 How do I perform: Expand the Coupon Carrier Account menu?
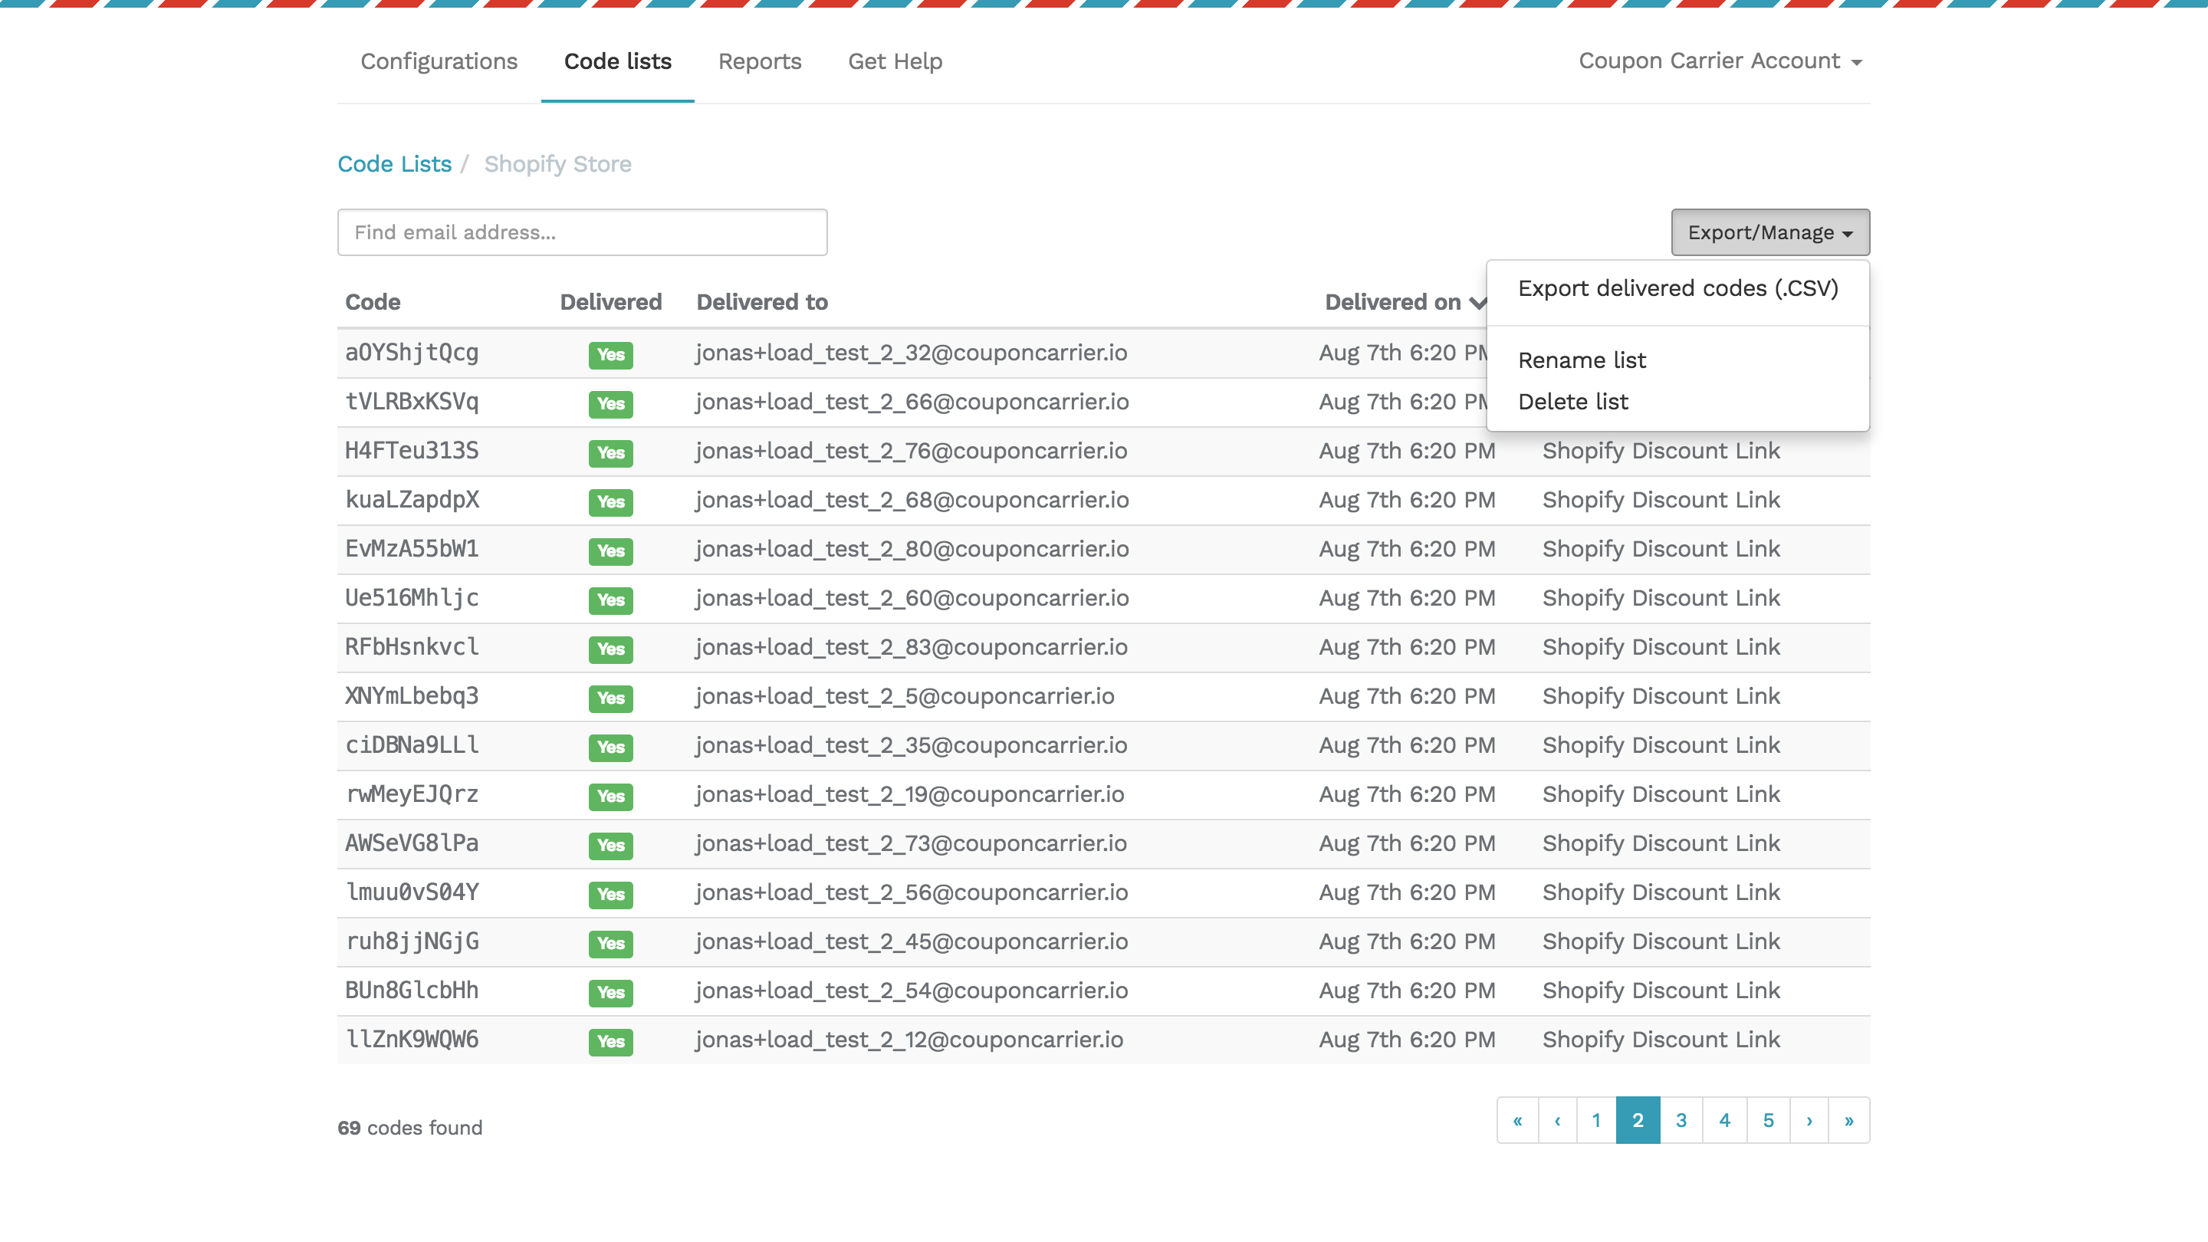[x=1720, y=61]
